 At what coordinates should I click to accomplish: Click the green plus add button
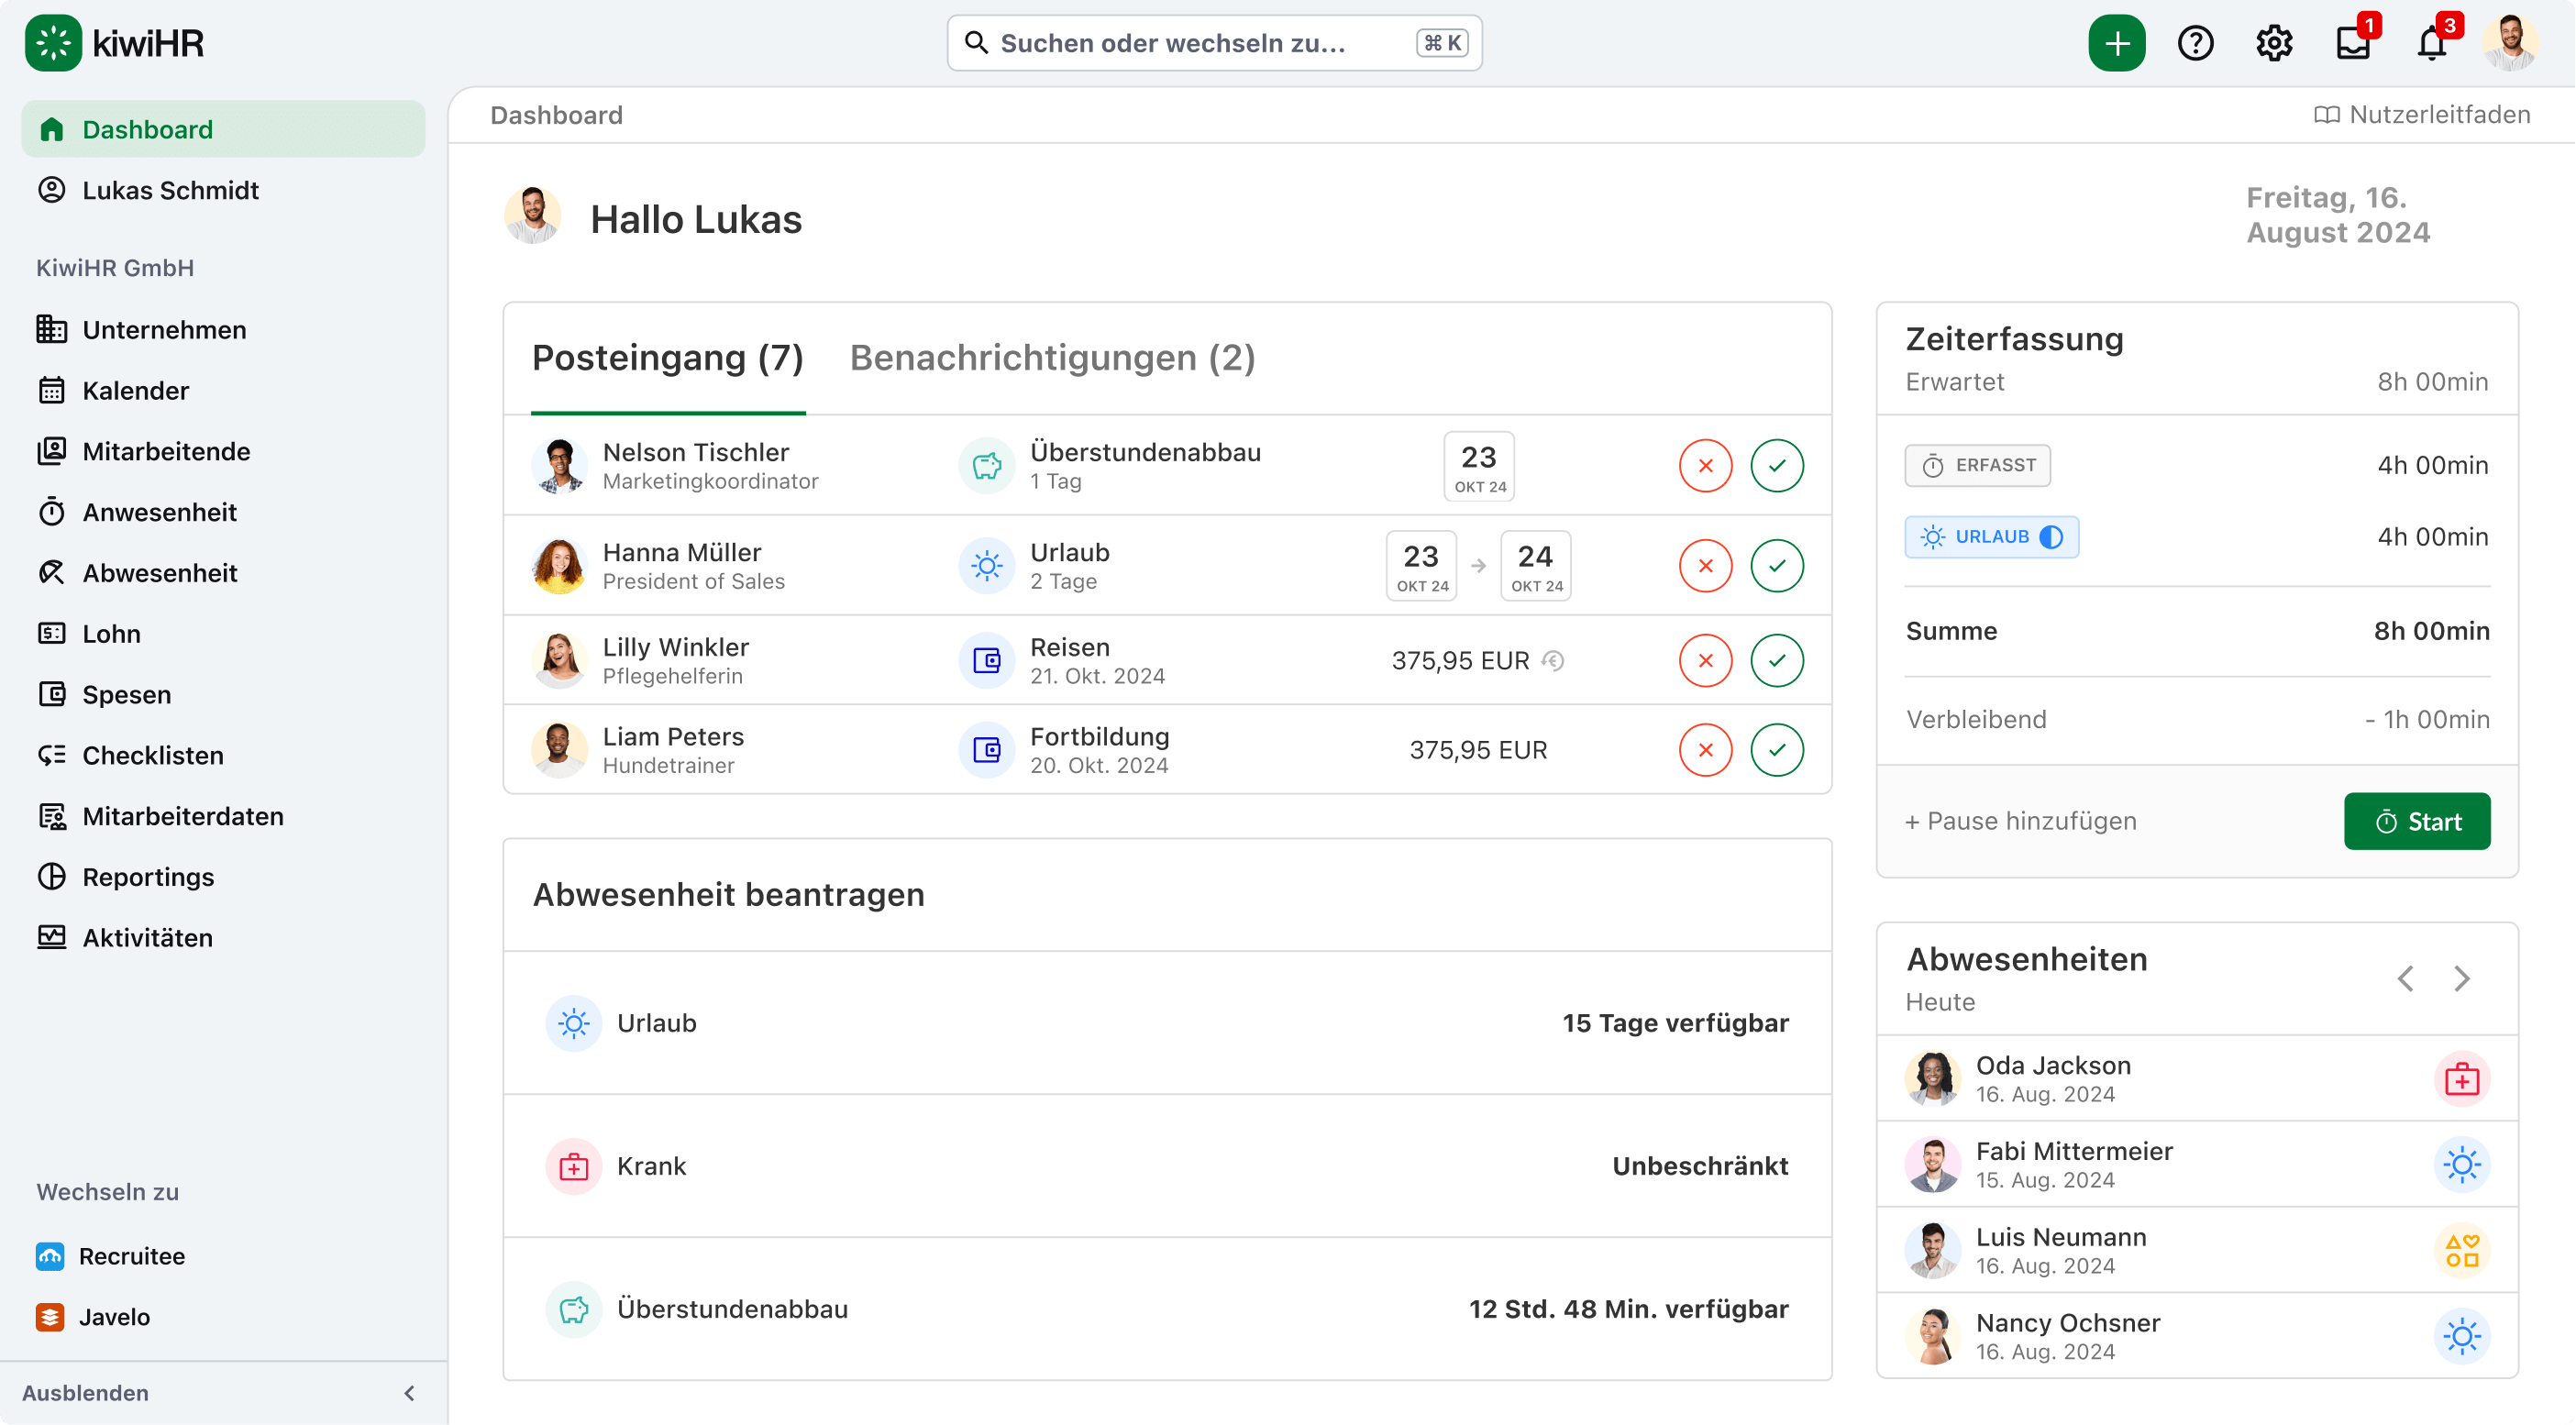[2116, 43]
